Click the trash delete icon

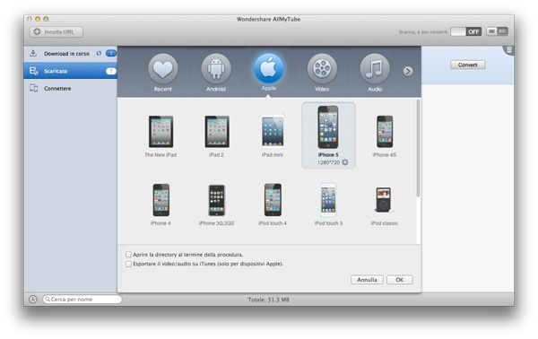pos(509,49)
